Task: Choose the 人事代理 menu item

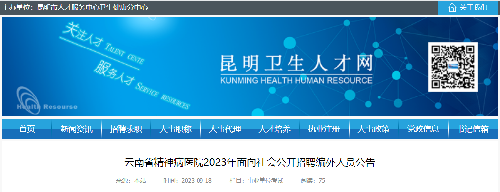Action: (x=225, y=129)
